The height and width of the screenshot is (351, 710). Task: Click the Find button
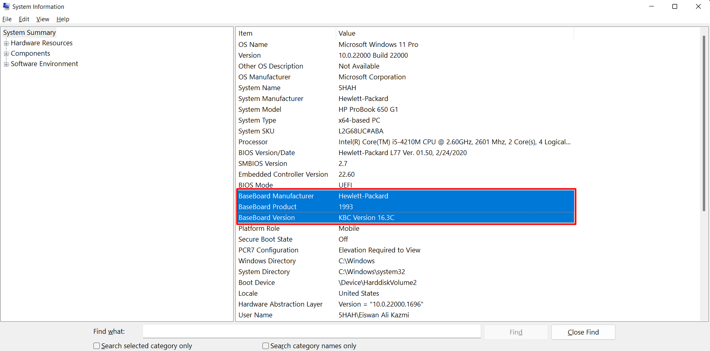pyautogui.click(x=516, y=332)
